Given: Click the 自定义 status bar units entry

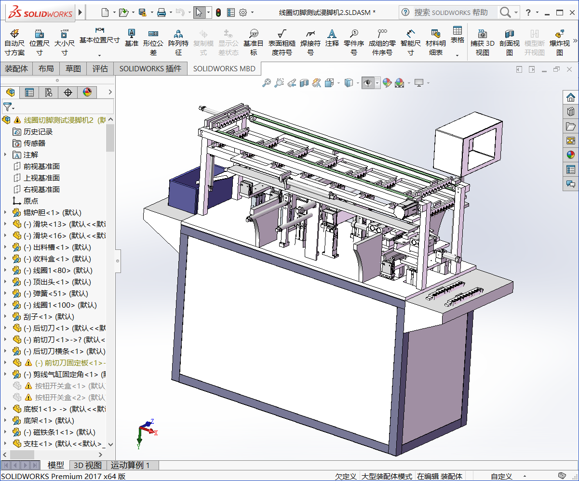Looking at the screenshot, I should tap(501, 476).
